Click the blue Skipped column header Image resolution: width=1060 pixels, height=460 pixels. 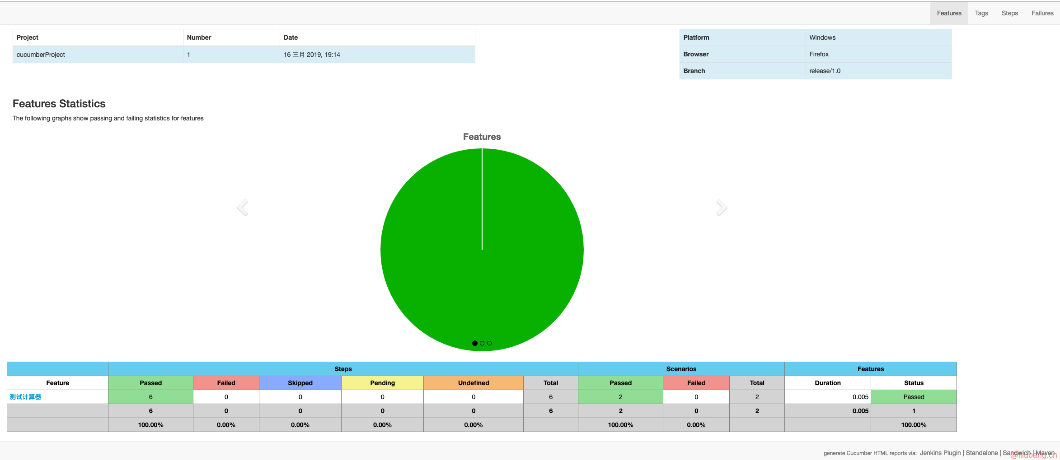(300, 383)
